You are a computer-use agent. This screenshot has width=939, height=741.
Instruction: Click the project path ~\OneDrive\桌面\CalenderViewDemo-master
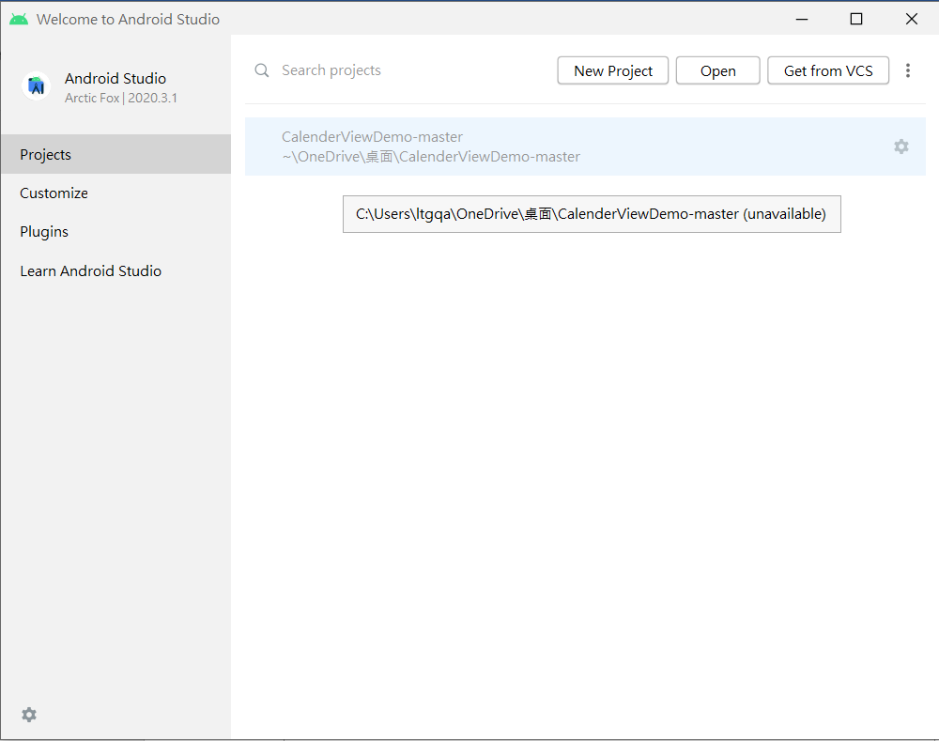[x=431, y=157]
